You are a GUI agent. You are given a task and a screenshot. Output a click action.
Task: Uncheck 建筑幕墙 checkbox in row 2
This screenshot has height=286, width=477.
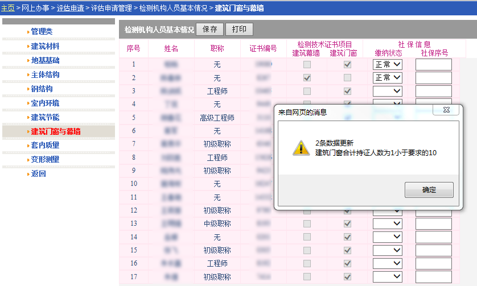click(x=307, y=78)
